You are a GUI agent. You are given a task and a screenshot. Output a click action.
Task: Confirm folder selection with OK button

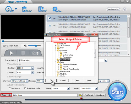(x=51, y=80)
